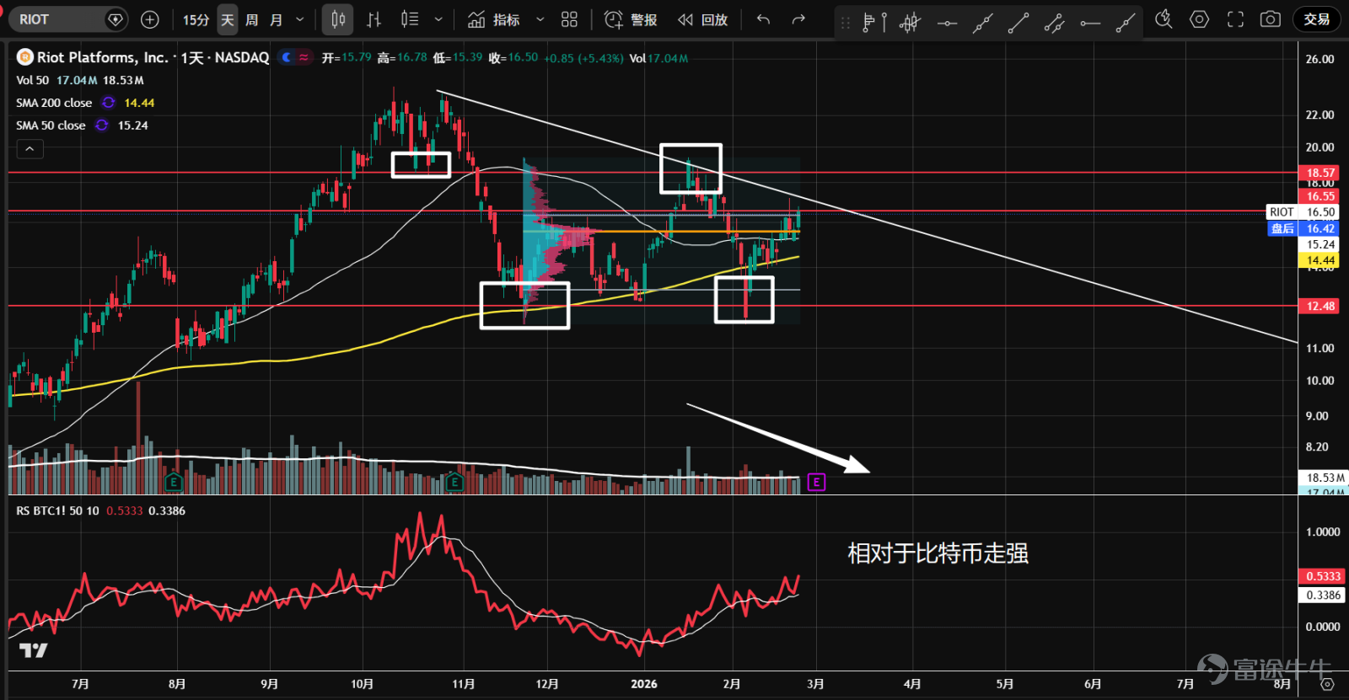Screen dimensions: 1349x700
Task: Click the 盘后 16.42 after-hours label
Action: click(1303, 228)
